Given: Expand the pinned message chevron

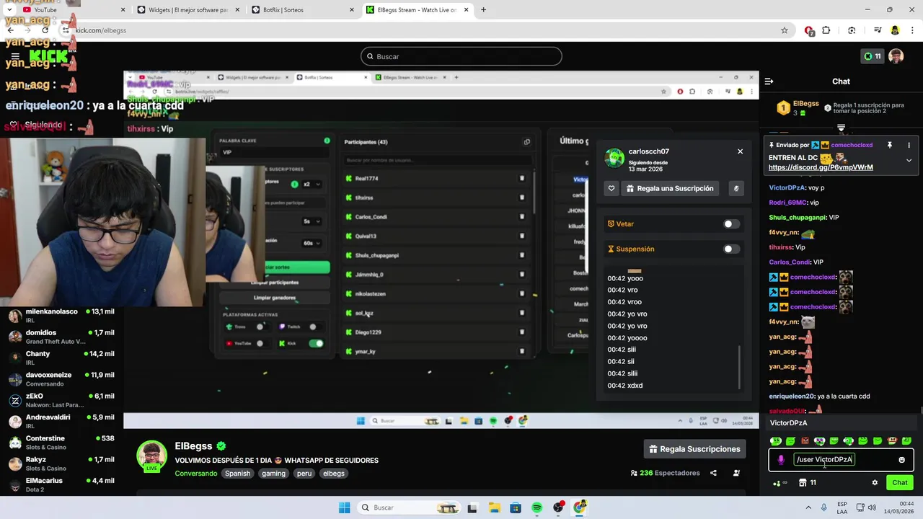Looking at the screenshot, I should [909, 160].
